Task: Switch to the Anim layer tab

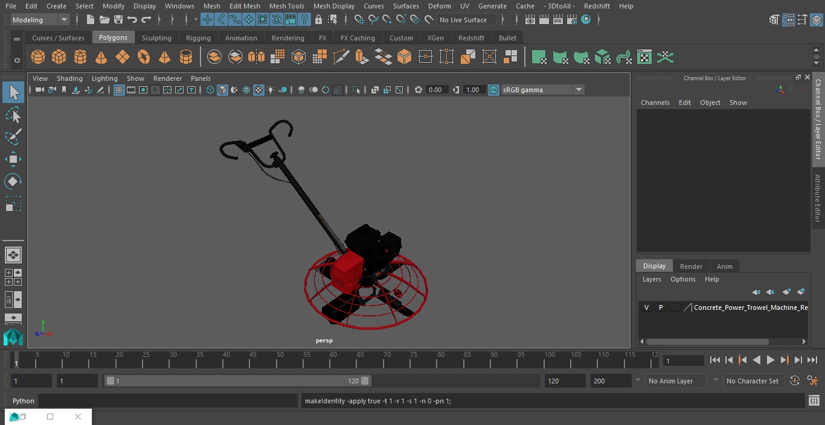Action: [x=724, y=266]
